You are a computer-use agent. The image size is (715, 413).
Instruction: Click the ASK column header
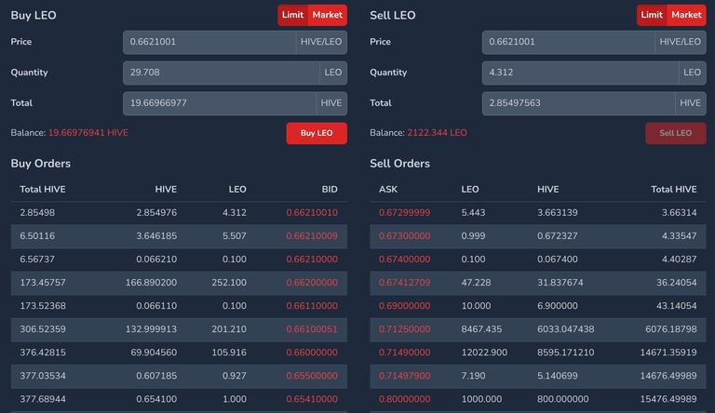[388, 189]
